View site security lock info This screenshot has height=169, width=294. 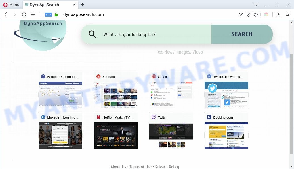(x=56, y=15)
